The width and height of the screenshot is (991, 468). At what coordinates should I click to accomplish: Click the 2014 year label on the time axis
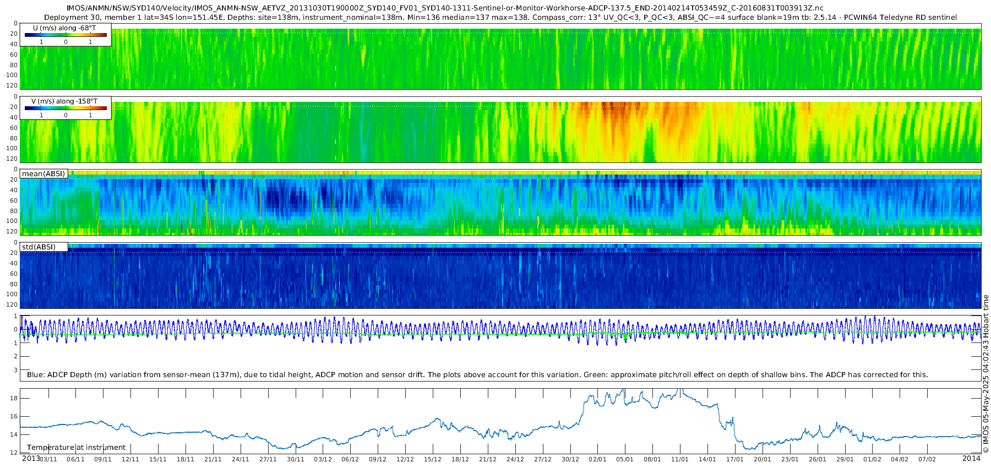[x=971, y=459]
